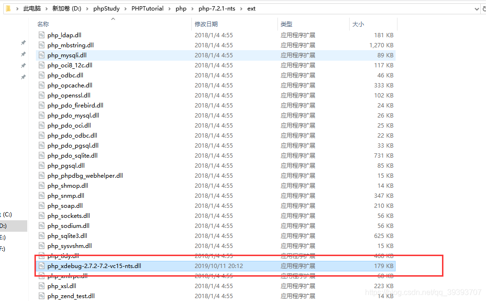Sort by 名称 column header
Image resolution: width=486 pixels, height=301 pixels.
point(43,24)
